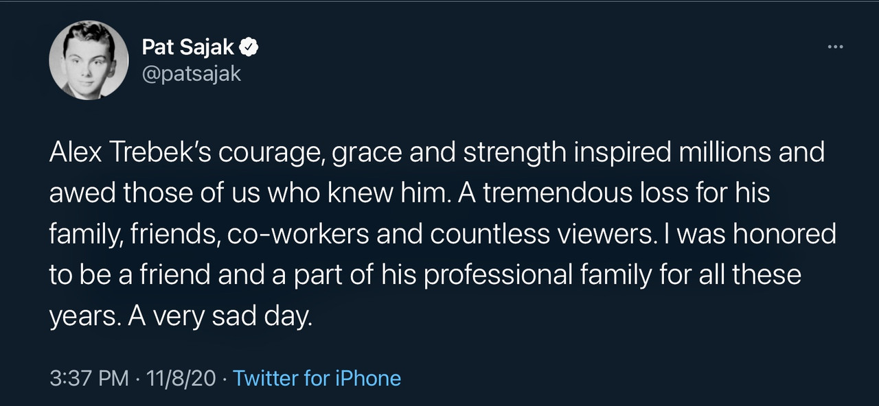The width and height of the screenshot is (879, 406).
Task: Click the words "to be a friend"
Action: pyautogui.click(x=132, y=276)
